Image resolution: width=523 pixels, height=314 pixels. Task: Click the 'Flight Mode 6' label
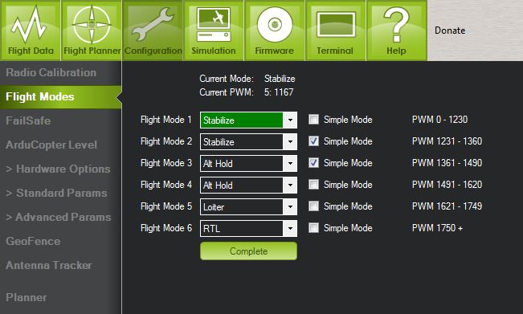click(166, 227)
